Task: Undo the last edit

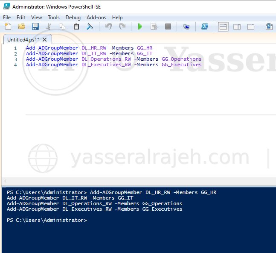Action: [108, 26]
